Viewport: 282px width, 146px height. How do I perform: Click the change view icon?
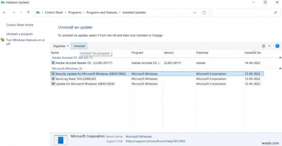click(x=263, y=46)
